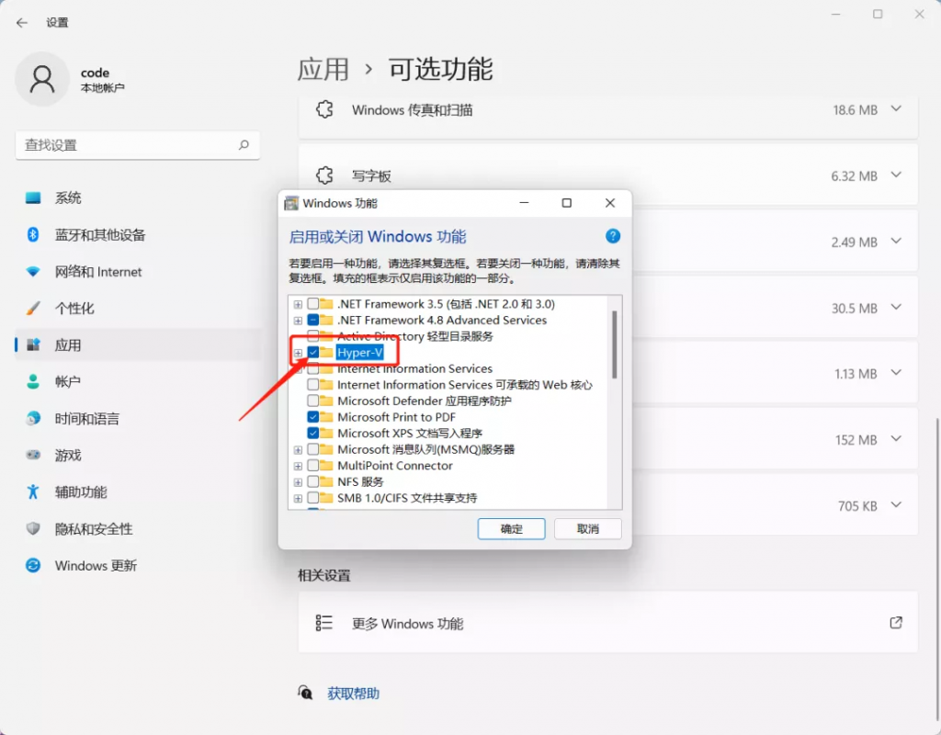The image size is (941, 735).
Task: Select Internet Information Services tree row
Action: [x=414, y=368]
